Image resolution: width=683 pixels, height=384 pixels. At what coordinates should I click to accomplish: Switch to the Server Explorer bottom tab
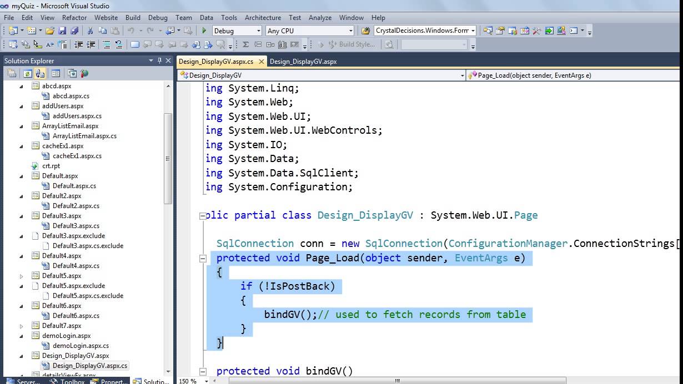22,381
